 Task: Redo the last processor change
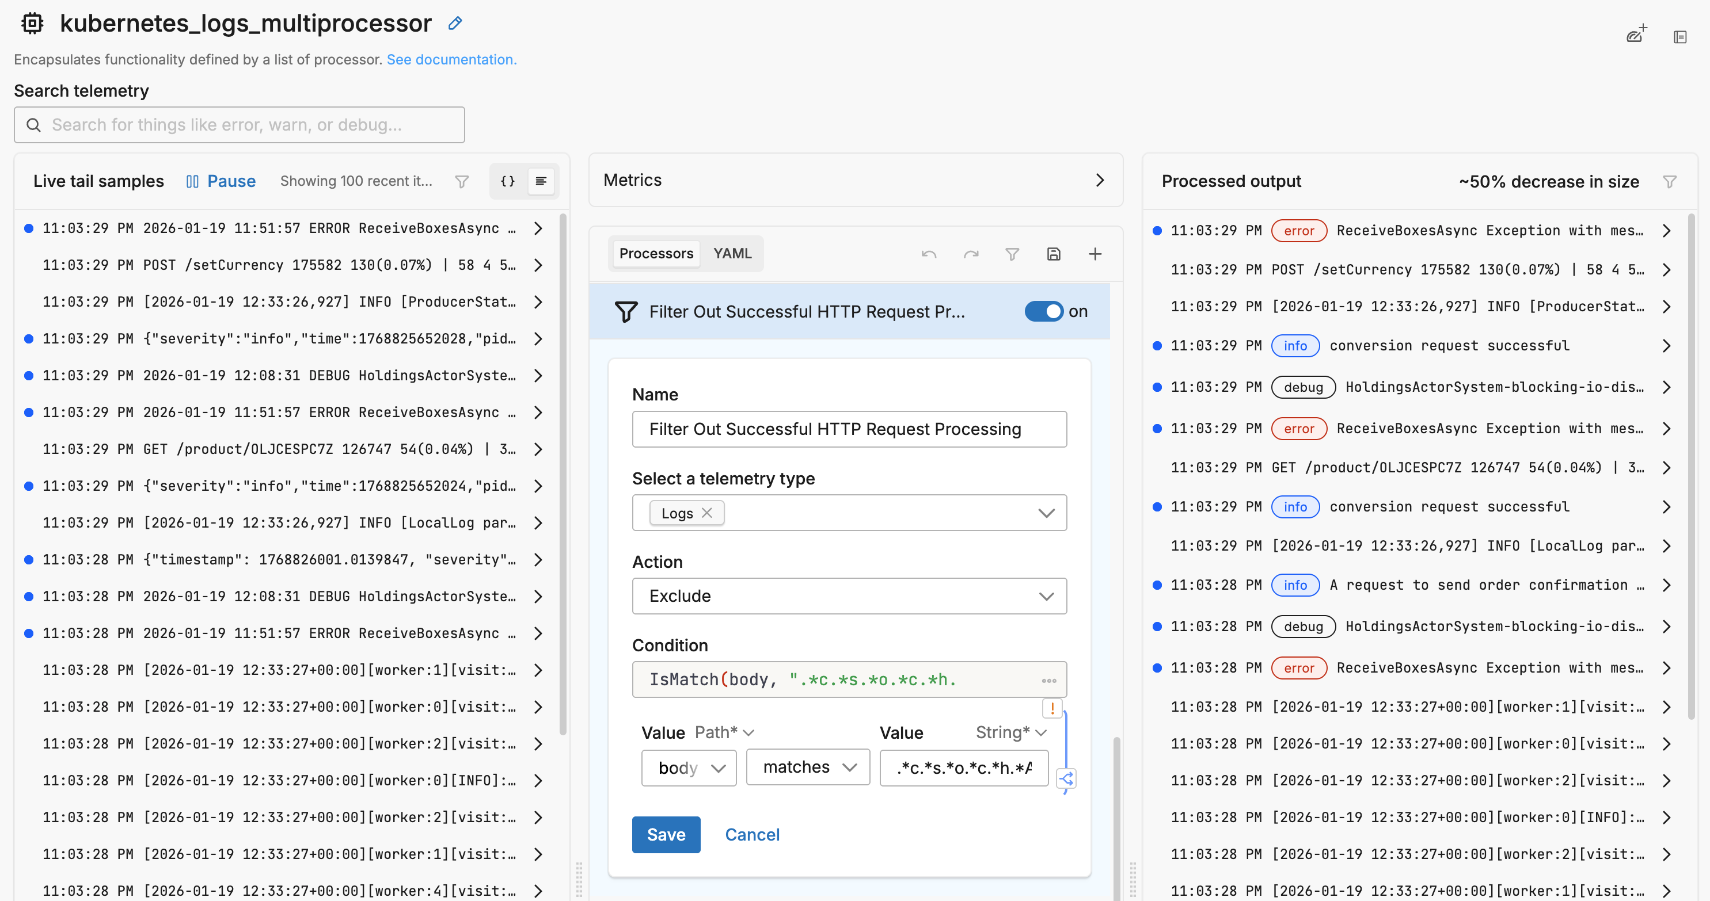[x=971, y=254]
